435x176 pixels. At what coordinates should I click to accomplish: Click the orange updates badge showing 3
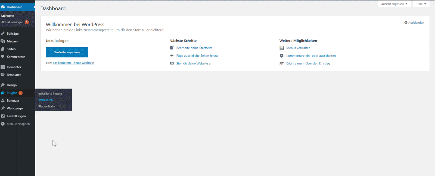point(27,22)
